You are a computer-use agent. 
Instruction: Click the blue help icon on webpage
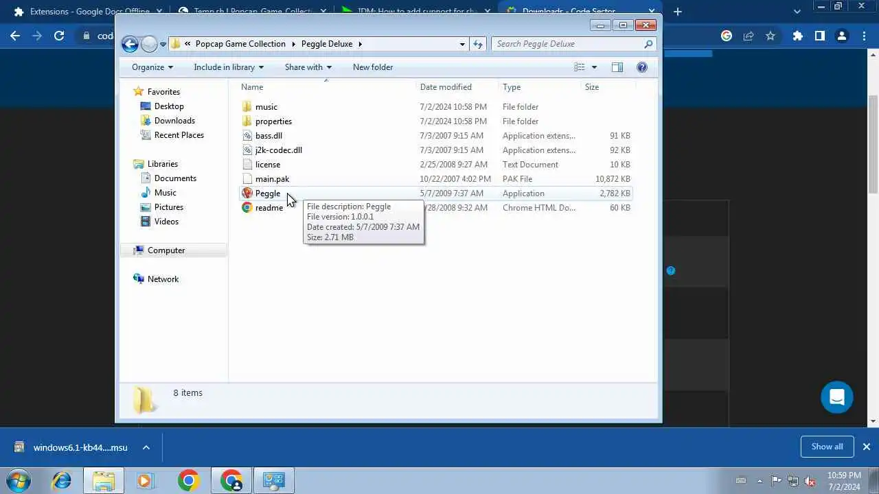point(671,270)
